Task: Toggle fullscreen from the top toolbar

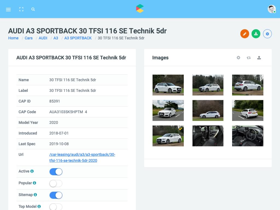Action: coord(21,9)
